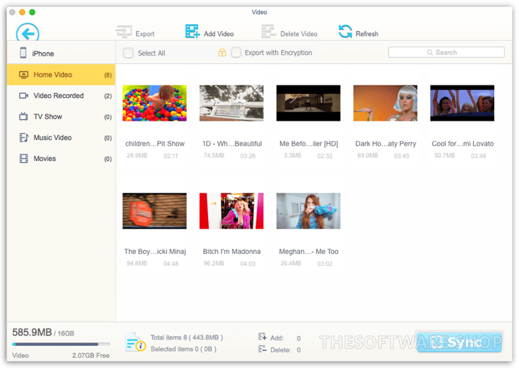Click the title '1D - Wh…Beautiful'
Screen dimensions: 519x368
click(x=232, y=143)
